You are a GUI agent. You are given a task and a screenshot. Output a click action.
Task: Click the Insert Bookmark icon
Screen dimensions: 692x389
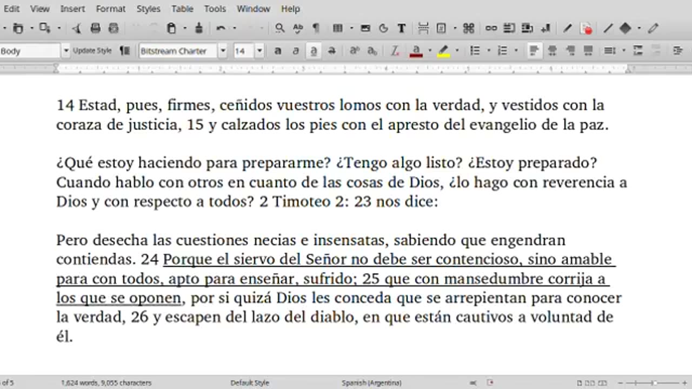pyautogui.click(x=545, y=29)
